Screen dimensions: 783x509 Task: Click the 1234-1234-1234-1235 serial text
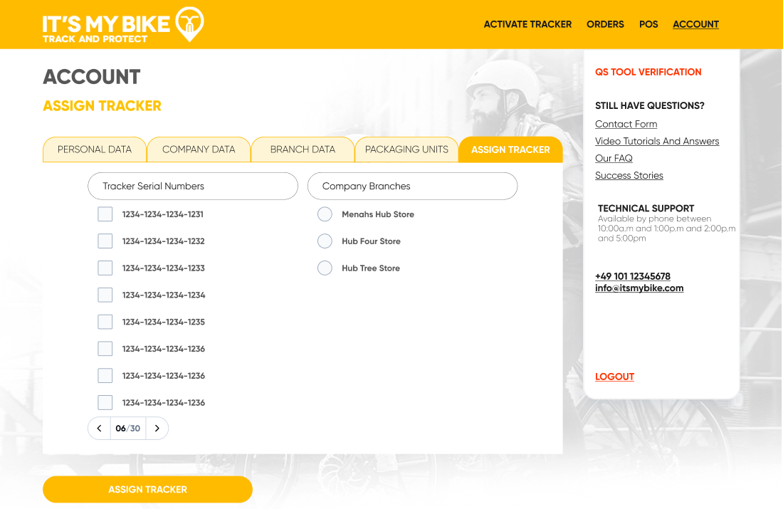(163, 322)
